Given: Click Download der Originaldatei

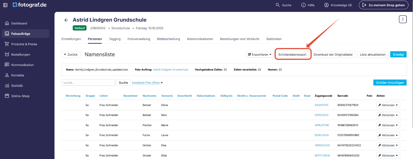Looking at the screenshot, I should click(x=333, y=54).
